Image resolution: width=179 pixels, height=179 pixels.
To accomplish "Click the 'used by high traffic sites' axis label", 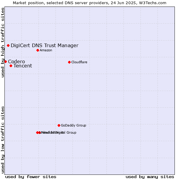I will click(x=2, y=42).
